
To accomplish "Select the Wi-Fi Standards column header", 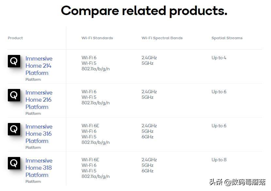I will pyautogui.click(x=97, y=38).
